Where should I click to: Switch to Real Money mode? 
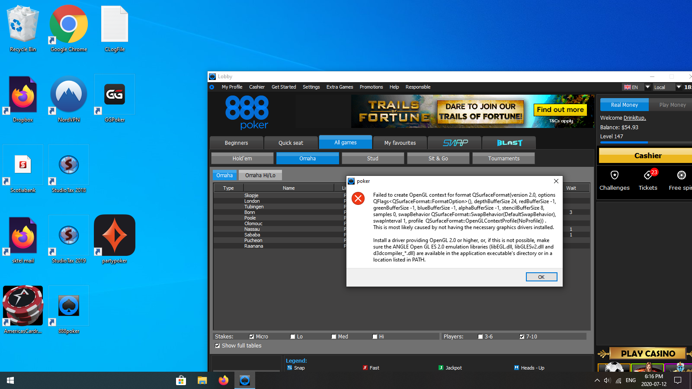(625, 105)
